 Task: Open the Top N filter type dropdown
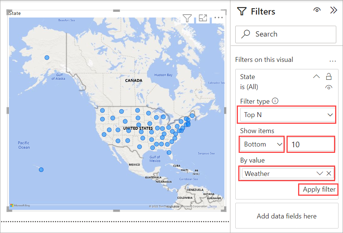[x=287, y=115]
